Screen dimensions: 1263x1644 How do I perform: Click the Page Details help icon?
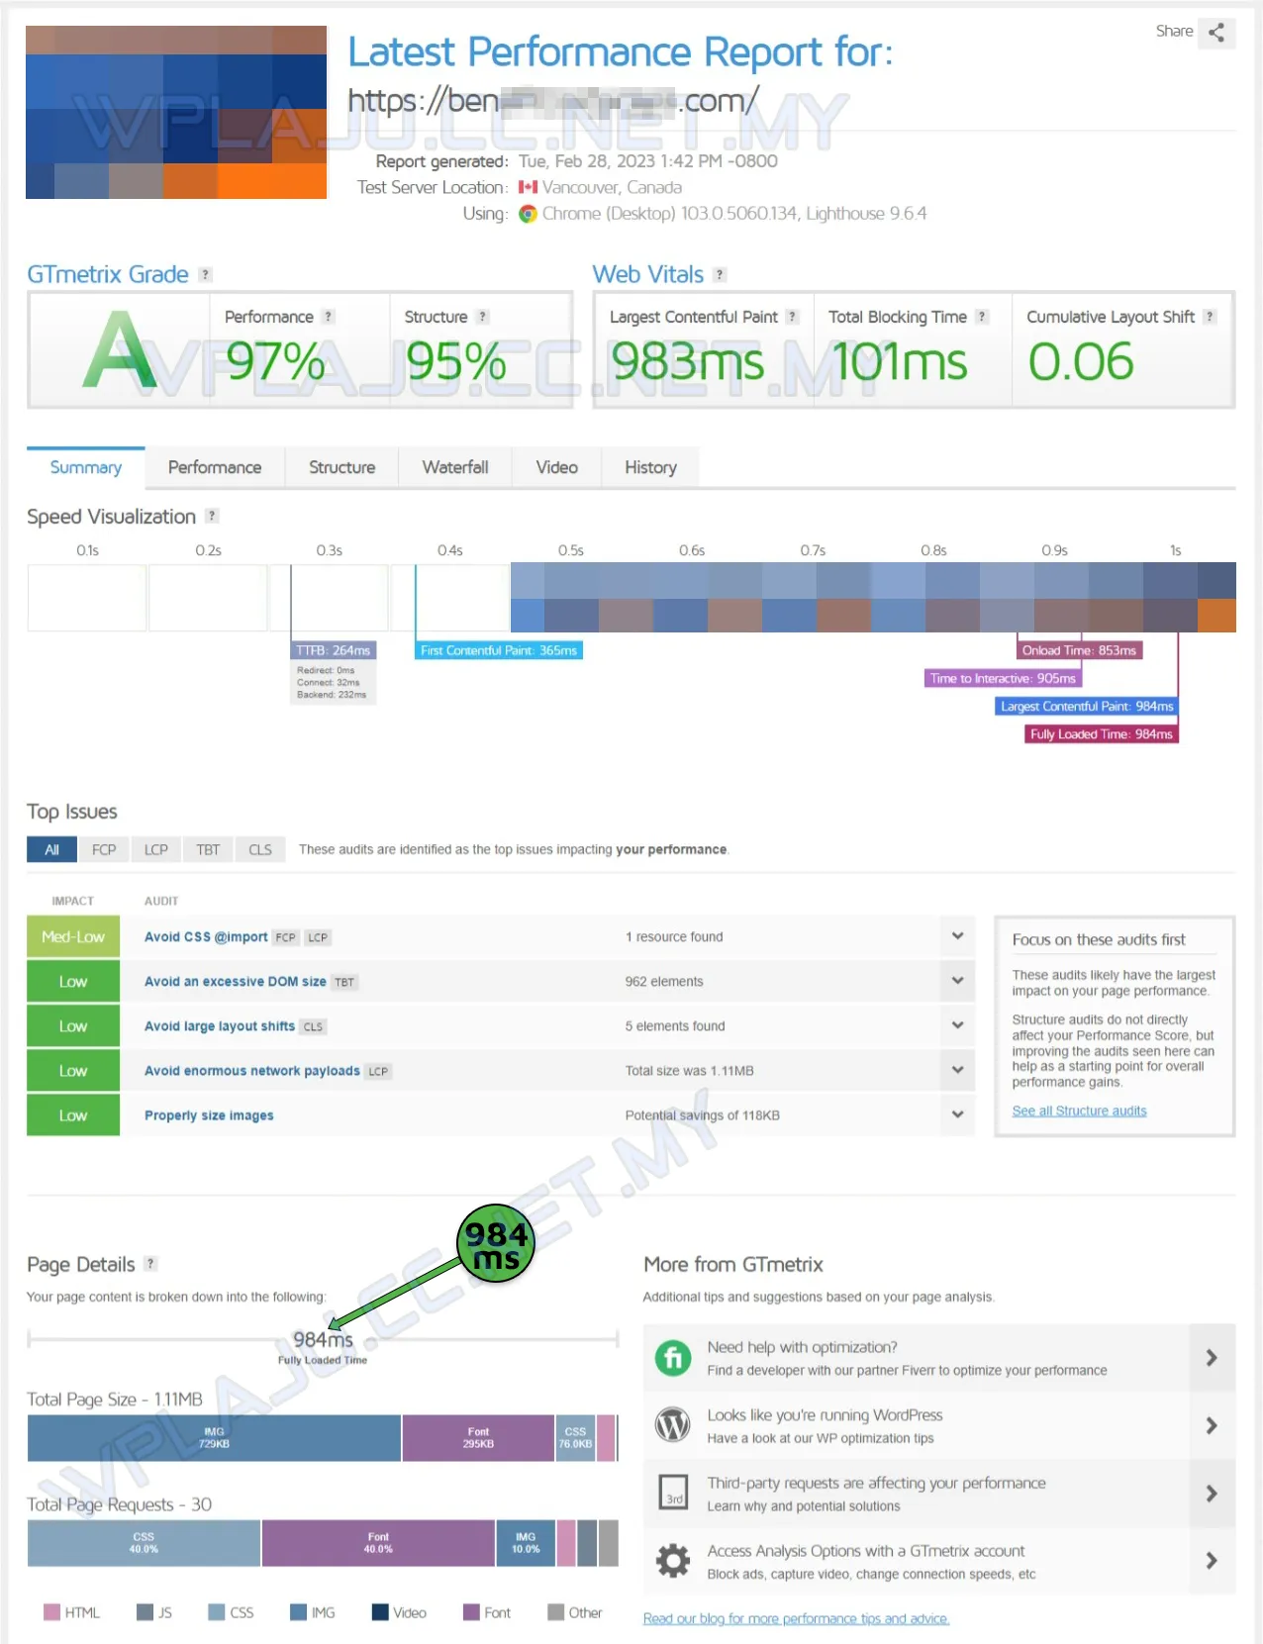pyautogui.click(x=150, y=1264)
